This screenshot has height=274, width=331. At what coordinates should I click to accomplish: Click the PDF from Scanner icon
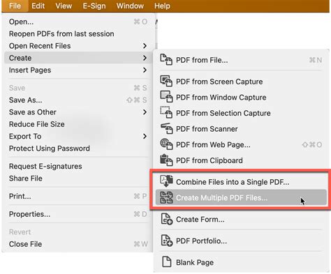coord(166,128)
